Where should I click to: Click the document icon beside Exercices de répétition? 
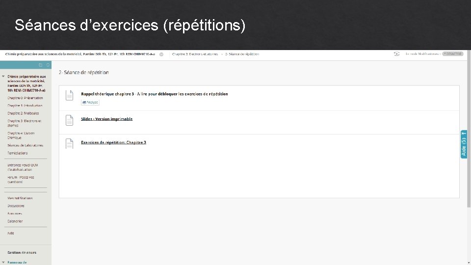coord(70,143)
